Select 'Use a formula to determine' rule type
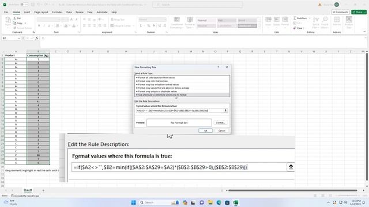The height and width of the screenshot is (207, 369). click(182, 95)
